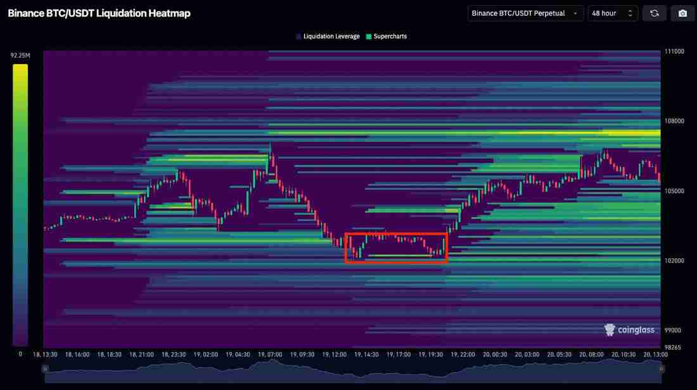Take a chart screenshot with camera icon
This screenshot has width=697, height=390.
(x=682, y=13)
